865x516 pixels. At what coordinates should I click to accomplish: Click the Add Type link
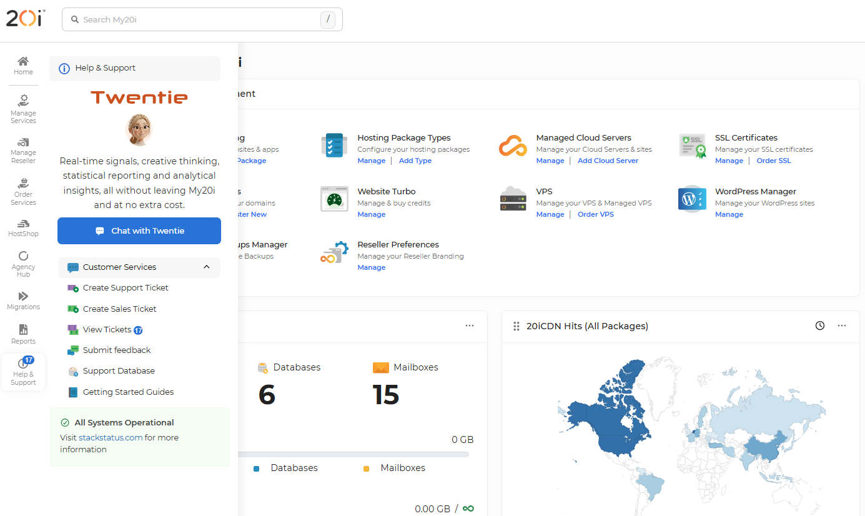pyautogui.click(x=415, y=161)
